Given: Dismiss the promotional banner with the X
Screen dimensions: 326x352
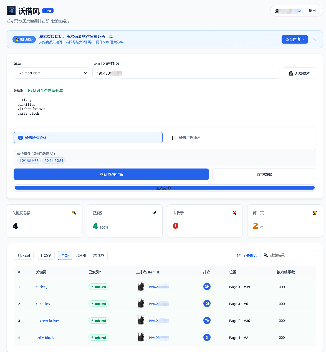Looking at the screenshot, I should [314, 39].
